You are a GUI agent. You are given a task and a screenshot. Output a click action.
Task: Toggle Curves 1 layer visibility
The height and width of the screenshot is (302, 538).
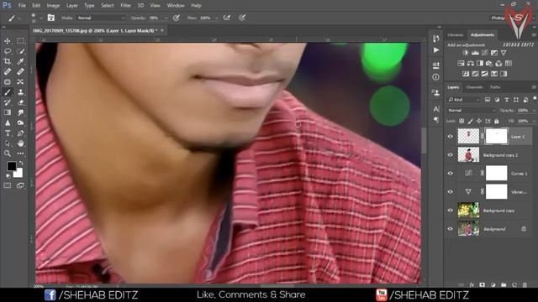coord(451,174)
